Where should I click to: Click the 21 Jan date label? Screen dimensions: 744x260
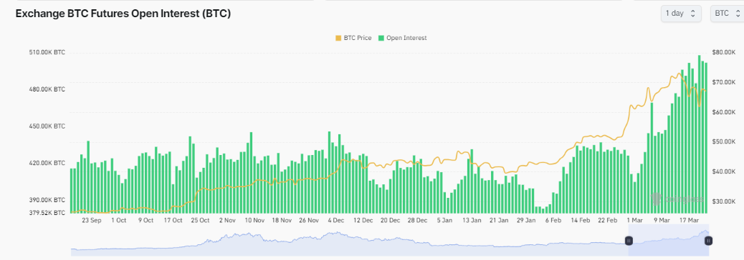499,220
